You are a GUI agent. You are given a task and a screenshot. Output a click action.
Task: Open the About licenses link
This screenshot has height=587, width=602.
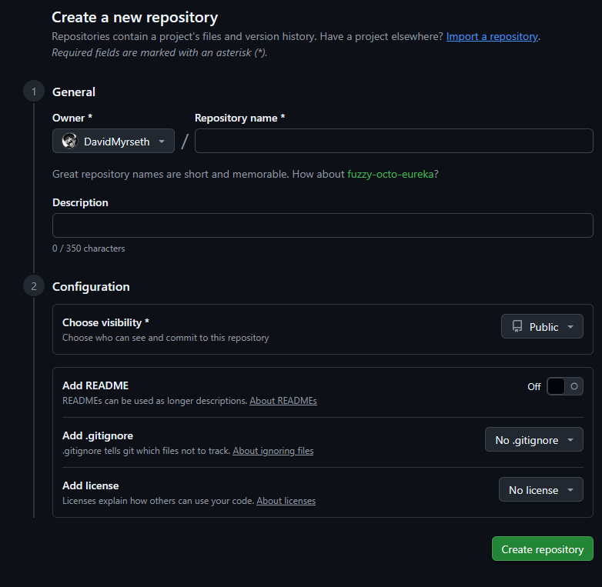click(x=286, y=501)
